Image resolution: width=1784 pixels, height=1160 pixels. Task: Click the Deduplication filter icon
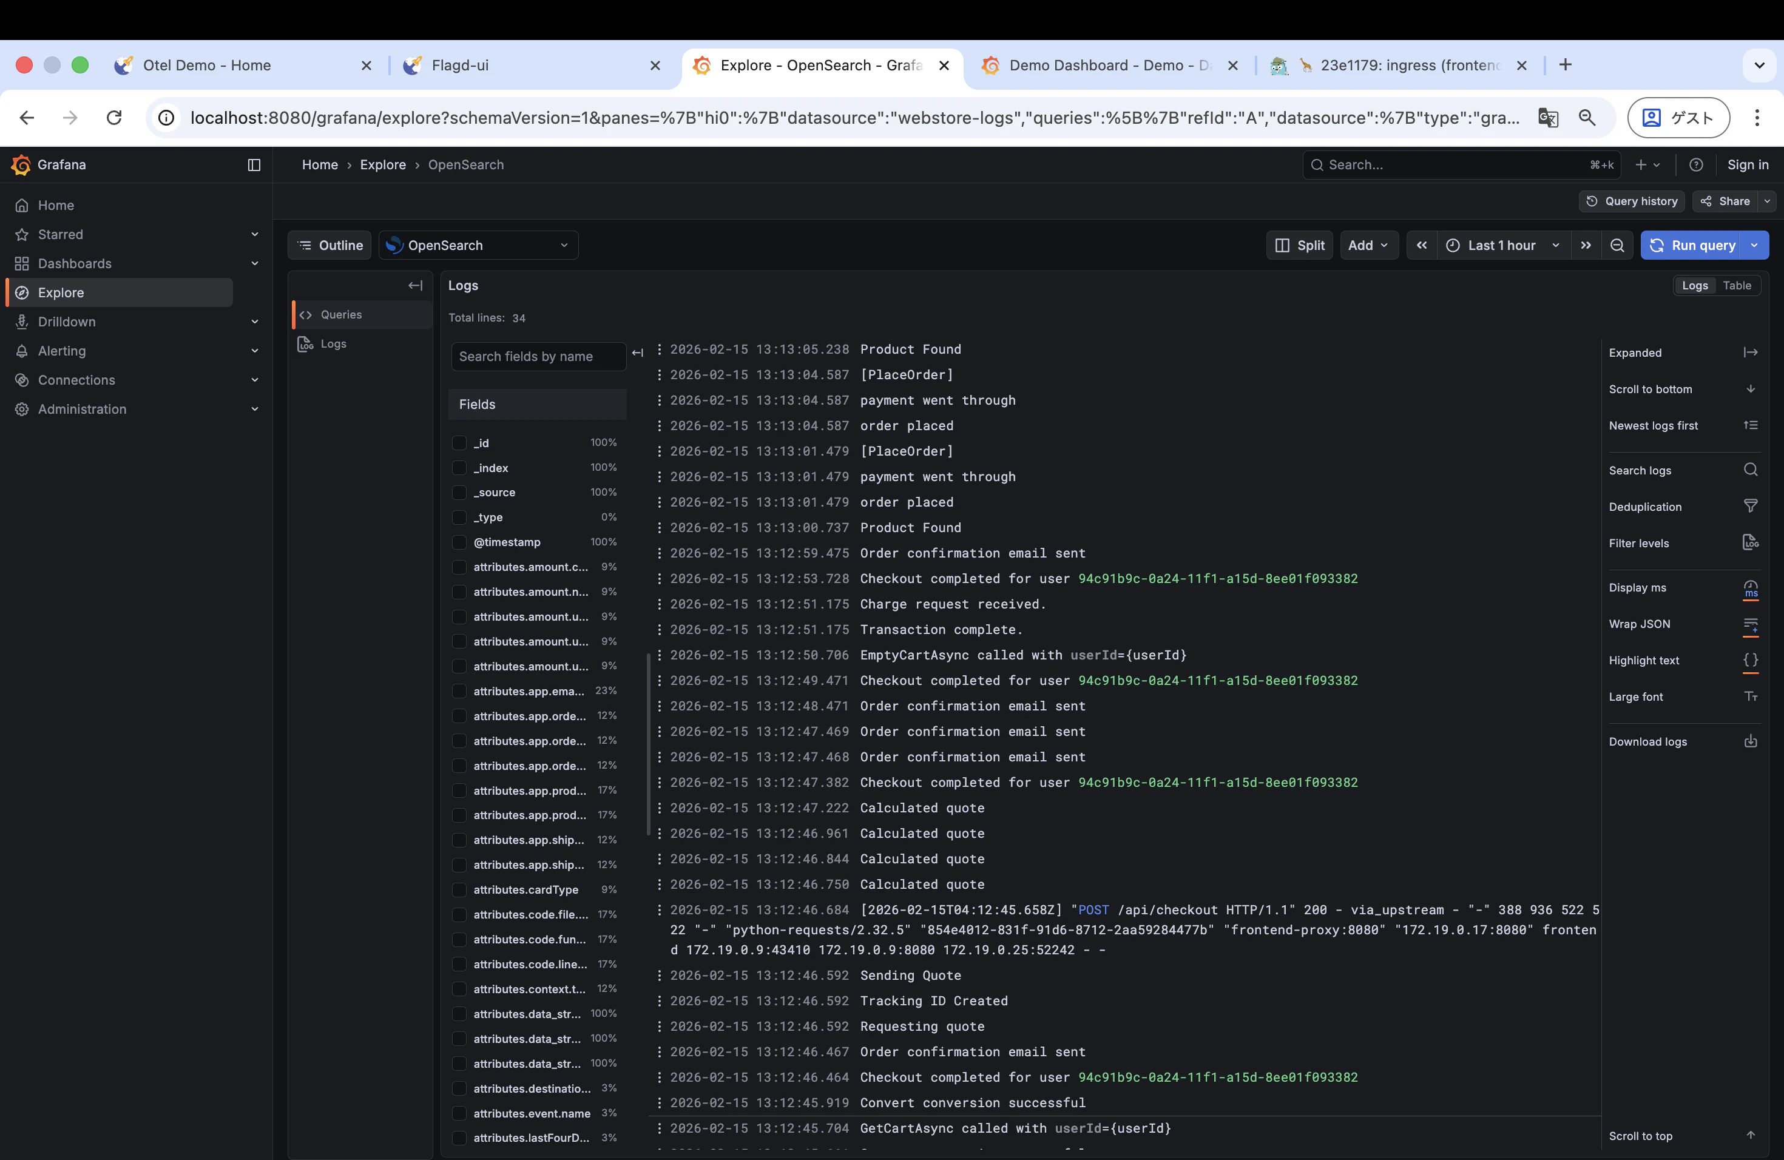[x=1750, y=507]
